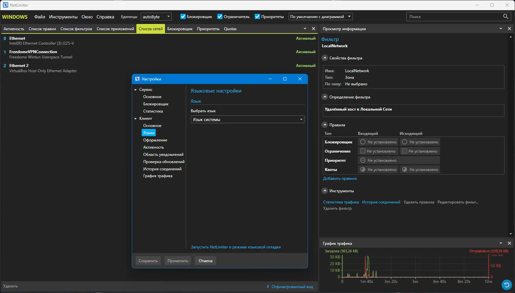Click the search magnifier icon
Viewport: 515px width, 293px height.
point(505,16)
